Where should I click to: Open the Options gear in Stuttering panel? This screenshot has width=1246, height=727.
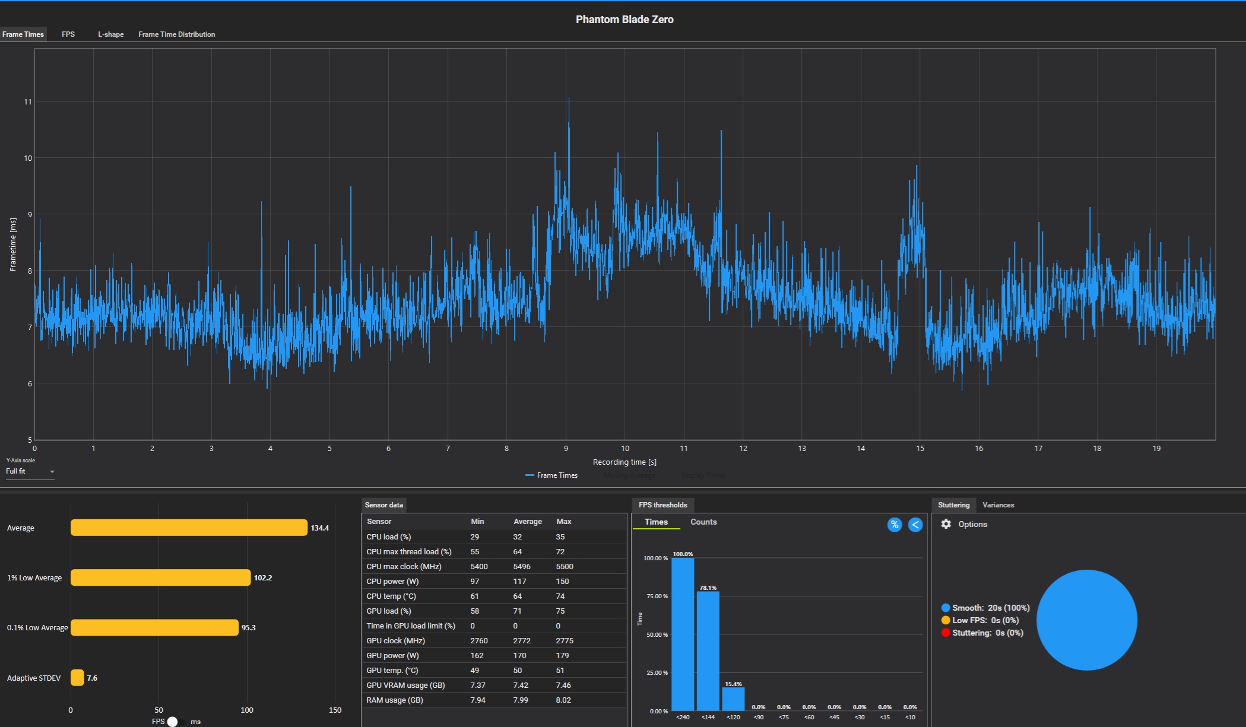(946, 524)
